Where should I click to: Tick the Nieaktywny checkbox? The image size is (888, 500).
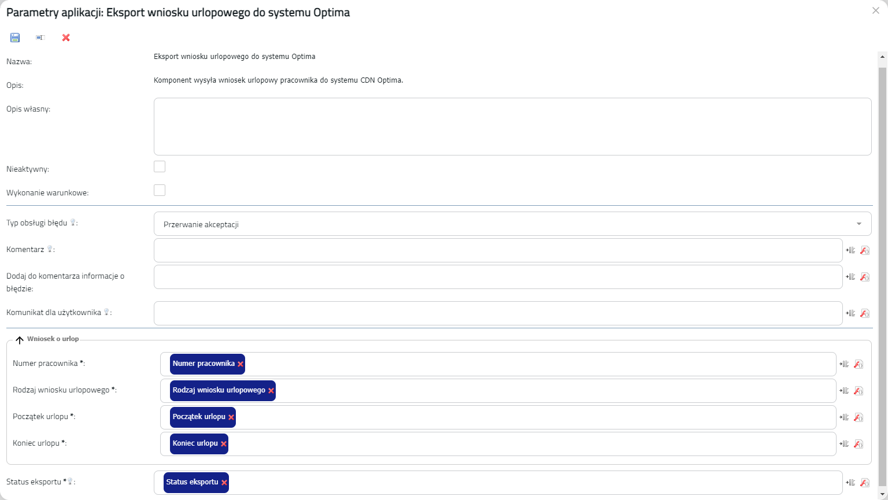[160, 166]
